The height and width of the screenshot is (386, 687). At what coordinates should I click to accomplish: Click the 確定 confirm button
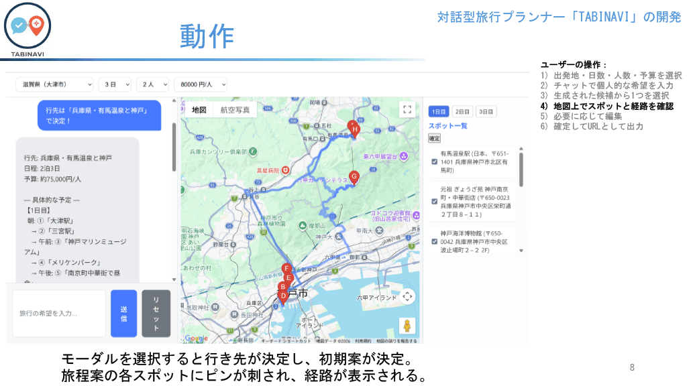coord(434,138)
